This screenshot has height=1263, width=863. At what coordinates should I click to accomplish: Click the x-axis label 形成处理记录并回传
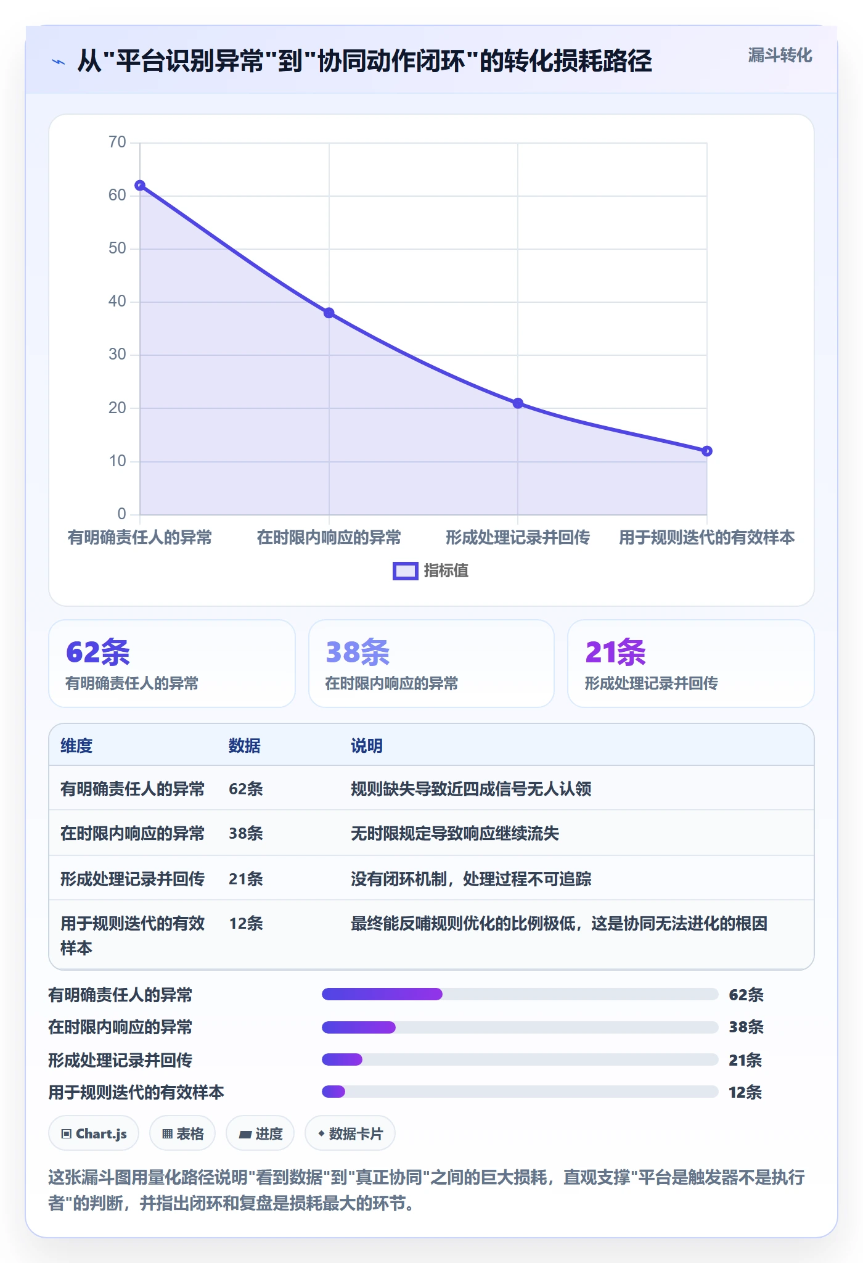point(518,538)
